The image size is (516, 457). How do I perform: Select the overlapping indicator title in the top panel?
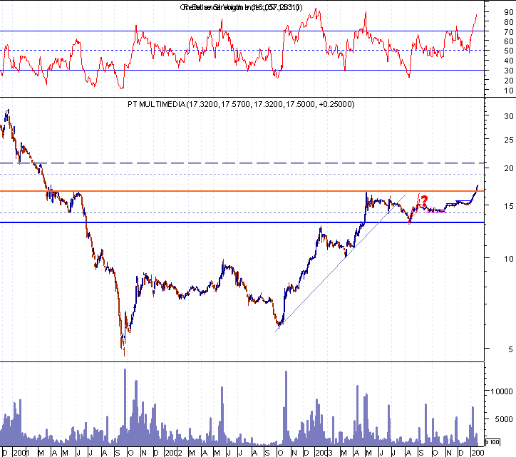(241, 7)
